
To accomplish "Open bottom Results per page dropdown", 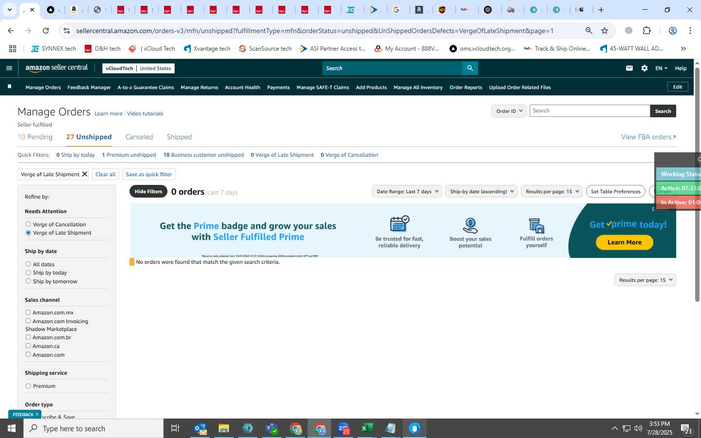I will pos(645,280).
